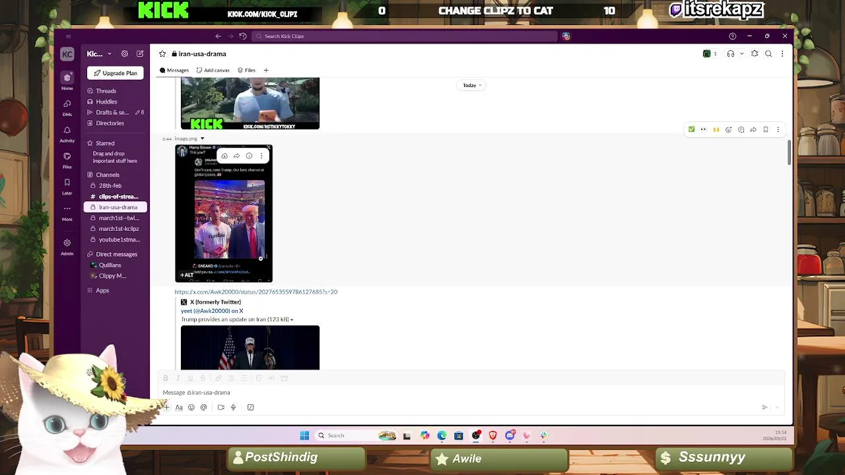Open Drafts & sent in sidebar
The image size is (845, 475).
116,112
